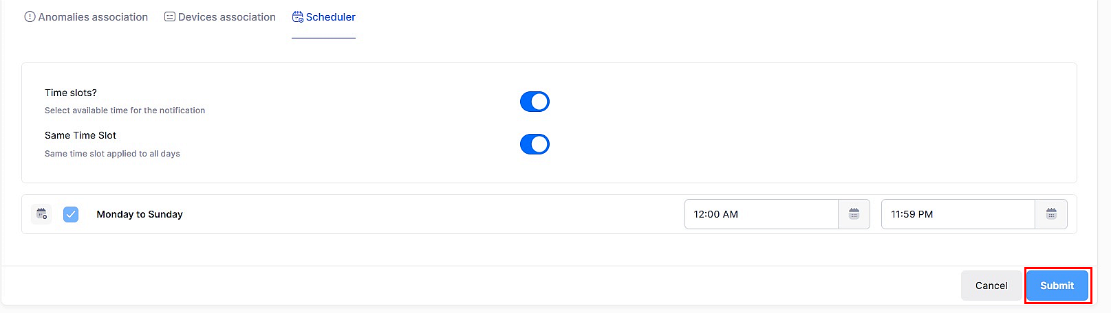Turn off the Same Time Slot switch

tap(535, 144)
